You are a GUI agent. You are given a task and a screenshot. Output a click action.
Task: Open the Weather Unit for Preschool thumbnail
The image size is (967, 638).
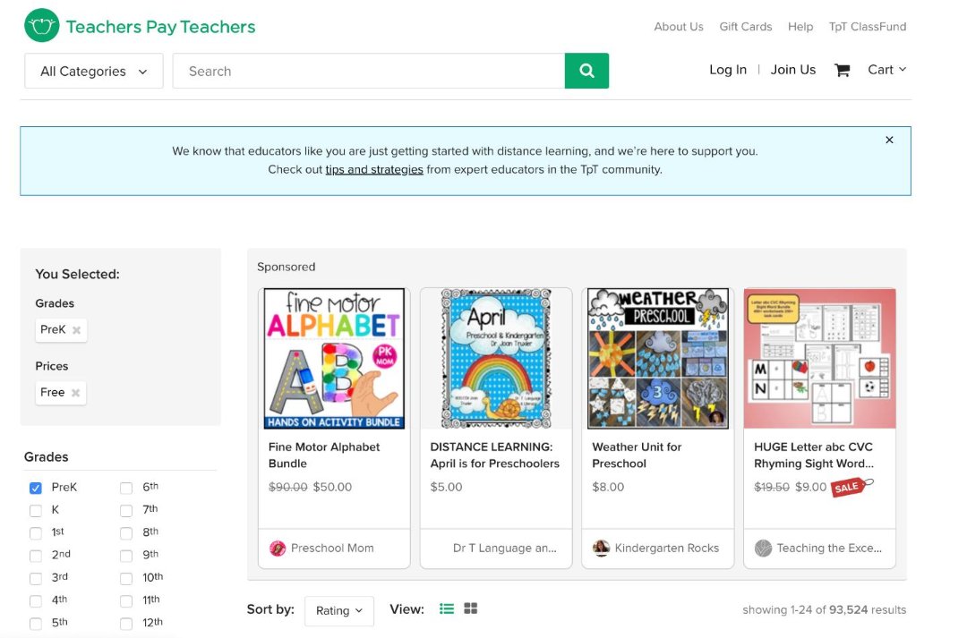pos(657,359)
